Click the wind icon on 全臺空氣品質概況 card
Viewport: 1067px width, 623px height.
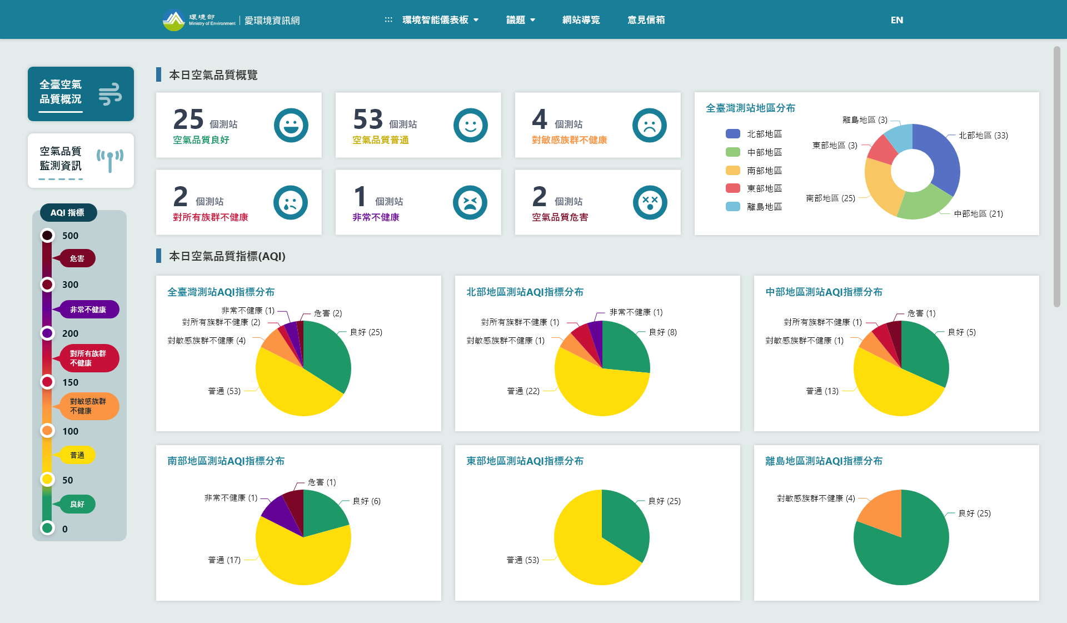tap(110, 94)
